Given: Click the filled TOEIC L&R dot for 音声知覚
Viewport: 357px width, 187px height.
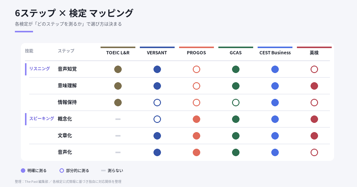Looking at the screenshot, I should pos(118,69).
